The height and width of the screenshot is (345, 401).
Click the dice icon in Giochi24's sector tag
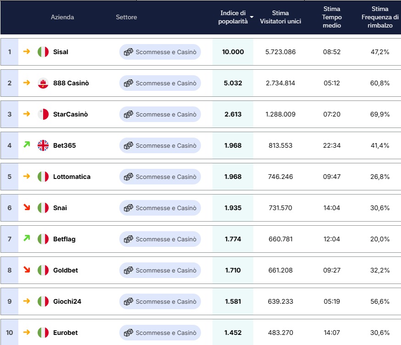pos(128,301)
